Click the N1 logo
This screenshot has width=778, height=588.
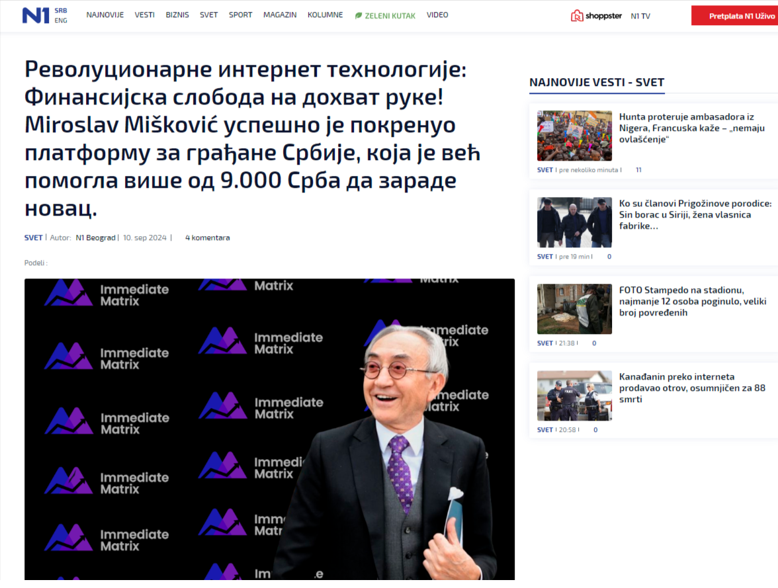coord(36,15)
